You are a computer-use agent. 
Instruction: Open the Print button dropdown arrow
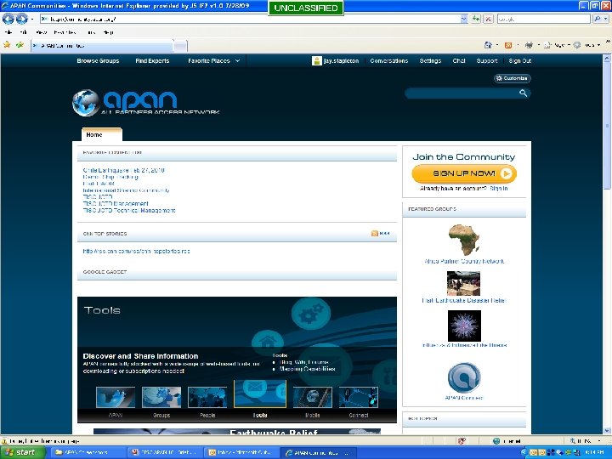click(x=538, y=45)
